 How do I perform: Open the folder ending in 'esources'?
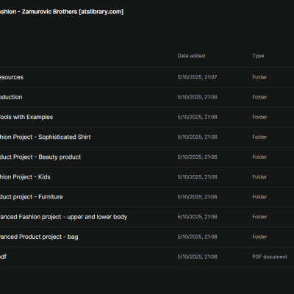click(x=12, y=77)
